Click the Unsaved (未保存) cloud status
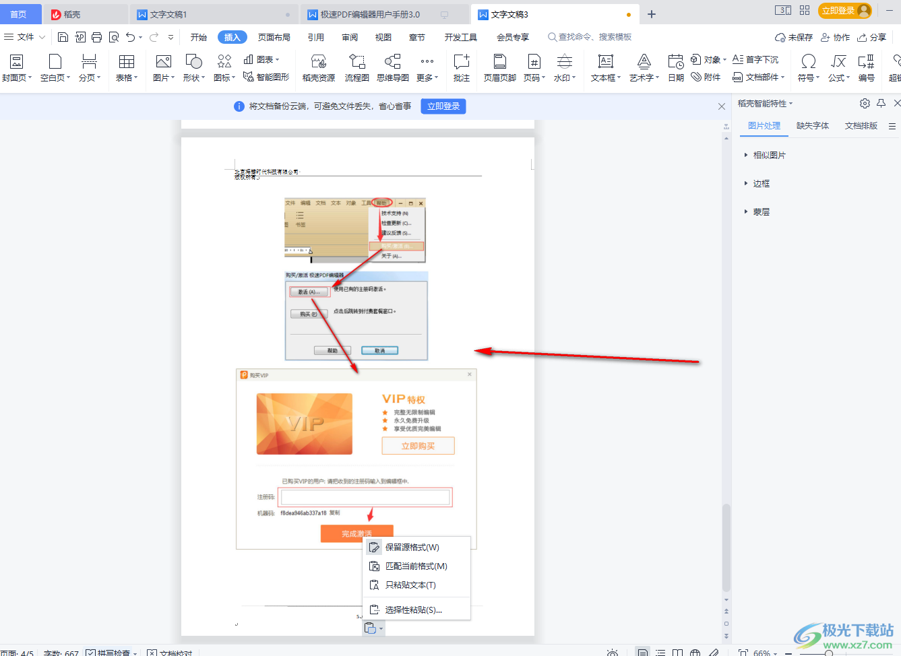This screenshot has height=656, width=901. (x=794, y=37)
